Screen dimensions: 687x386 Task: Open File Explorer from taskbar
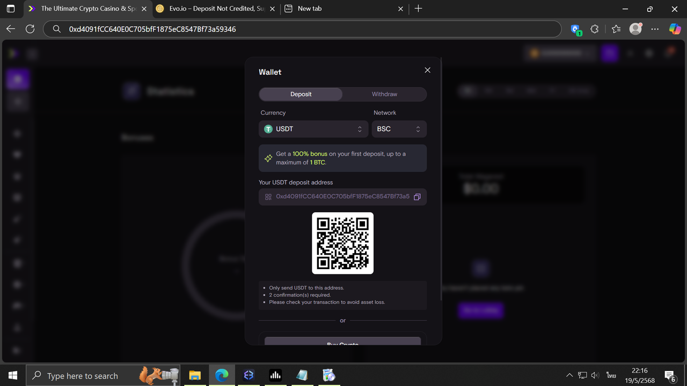195,375
